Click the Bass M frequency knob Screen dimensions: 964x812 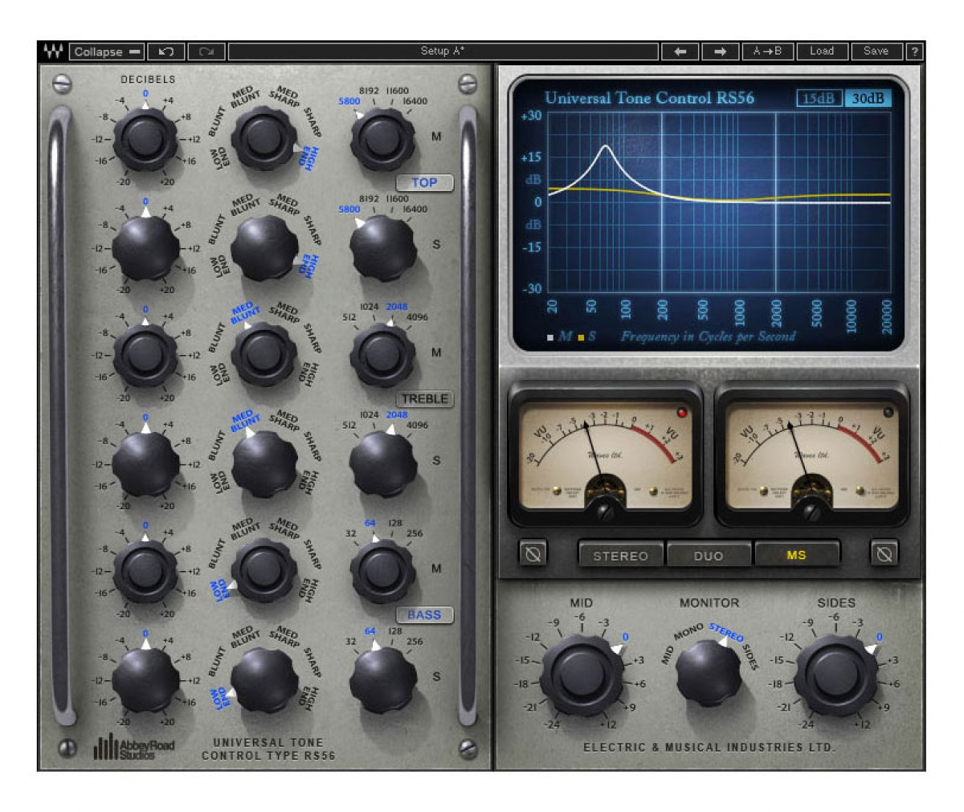tap(383, 570)
